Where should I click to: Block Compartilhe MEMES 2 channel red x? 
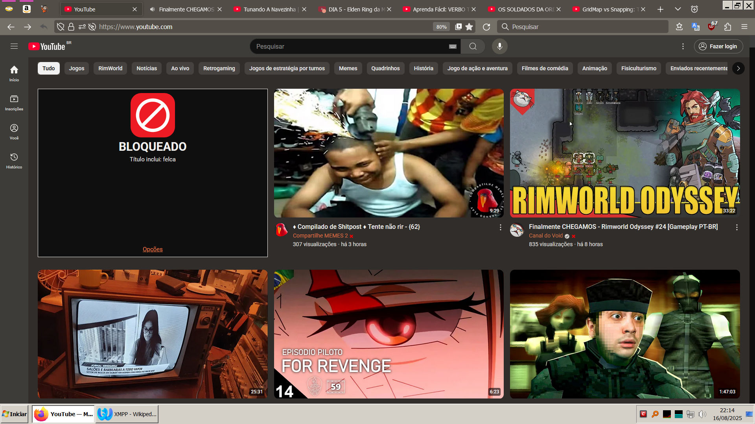352,236
